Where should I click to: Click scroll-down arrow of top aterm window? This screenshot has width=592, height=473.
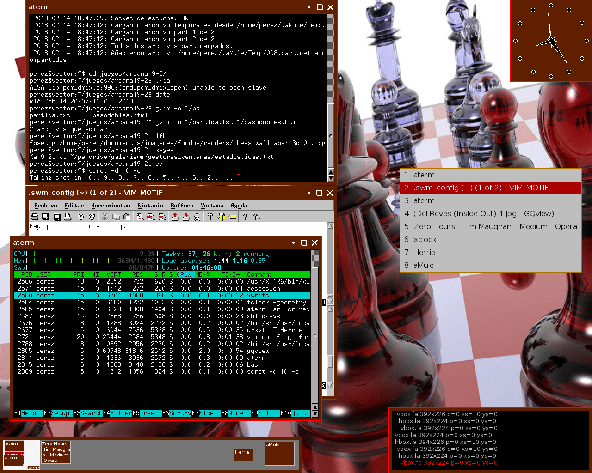tap(330, 178)
